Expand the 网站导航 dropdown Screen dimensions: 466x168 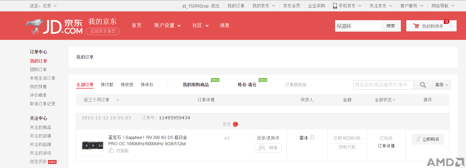click(443, 6)
